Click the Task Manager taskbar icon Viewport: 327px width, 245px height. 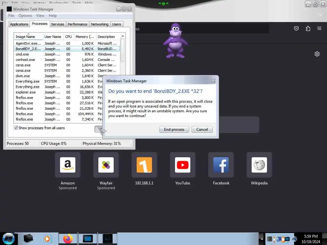coord(108,239)
